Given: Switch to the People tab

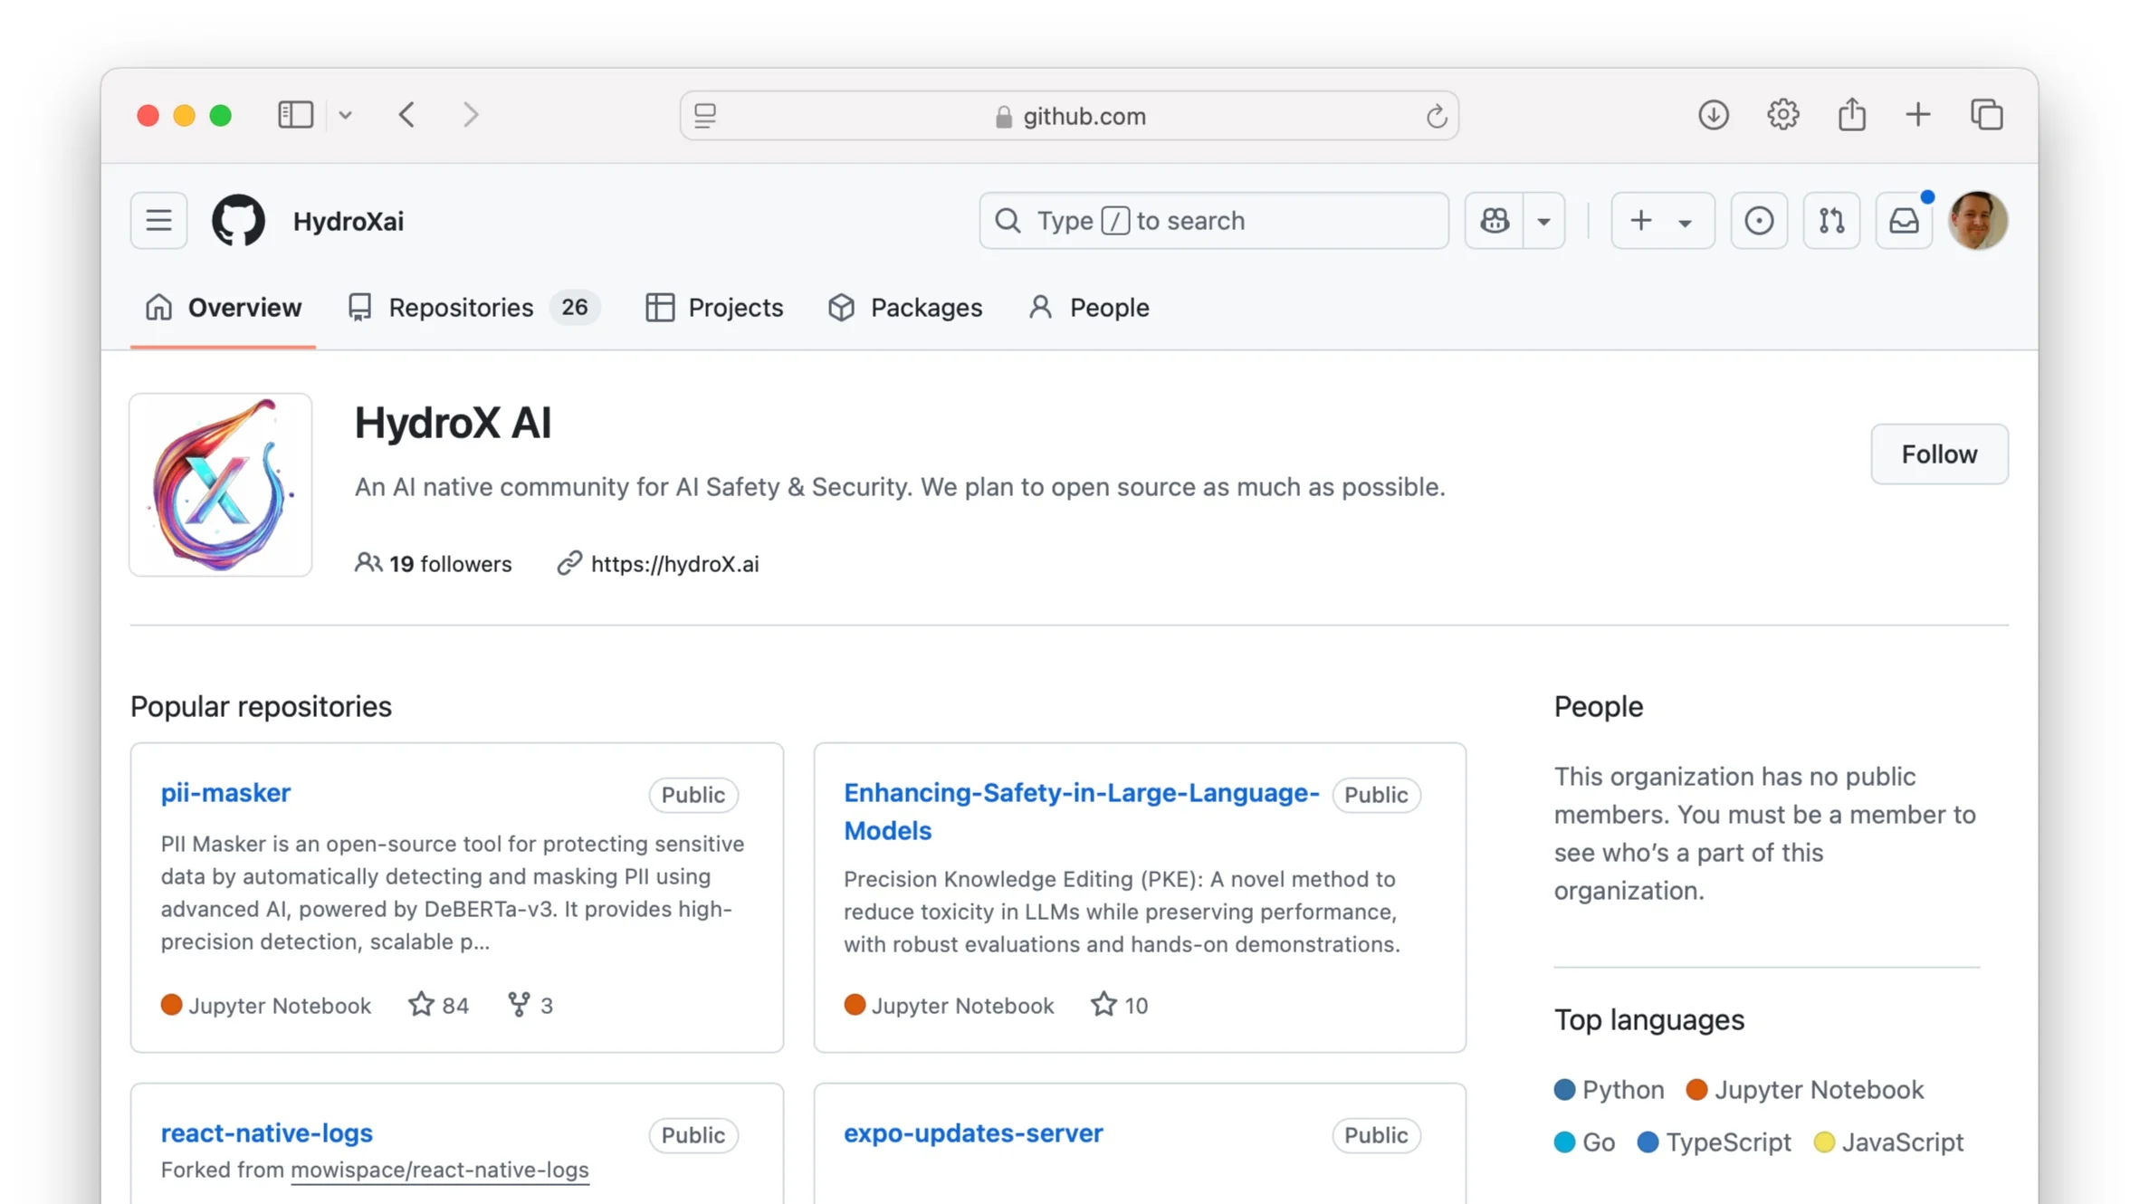Looking at the screenshot, I should click(1089, 308).
